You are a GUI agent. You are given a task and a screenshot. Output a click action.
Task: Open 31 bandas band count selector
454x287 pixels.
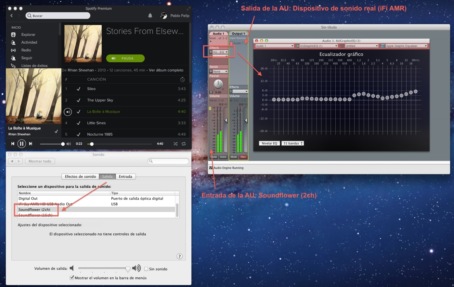[x=293, y=143]
